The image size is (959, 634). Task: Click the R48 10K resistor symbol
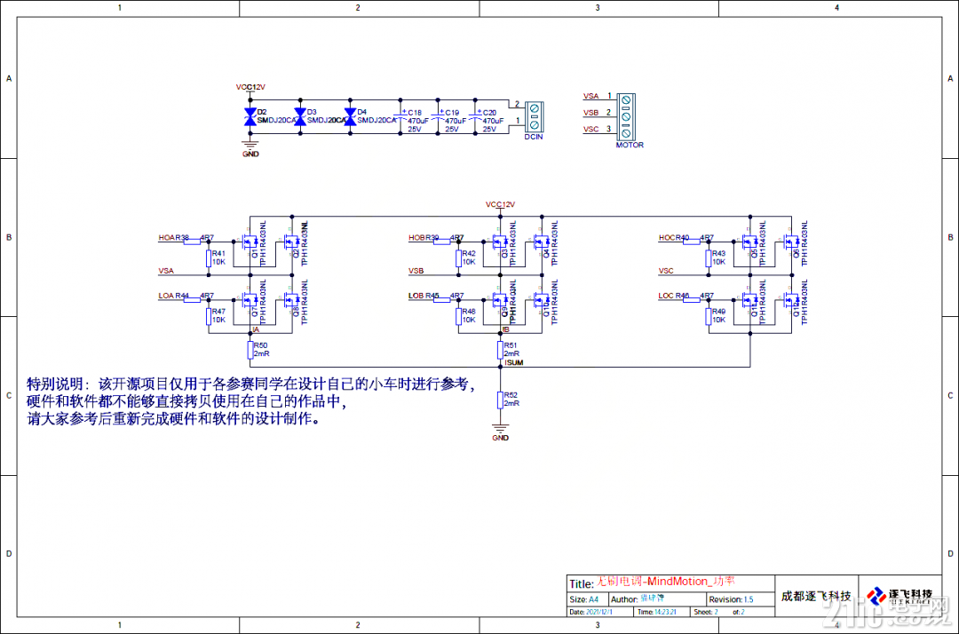point(459,316)
